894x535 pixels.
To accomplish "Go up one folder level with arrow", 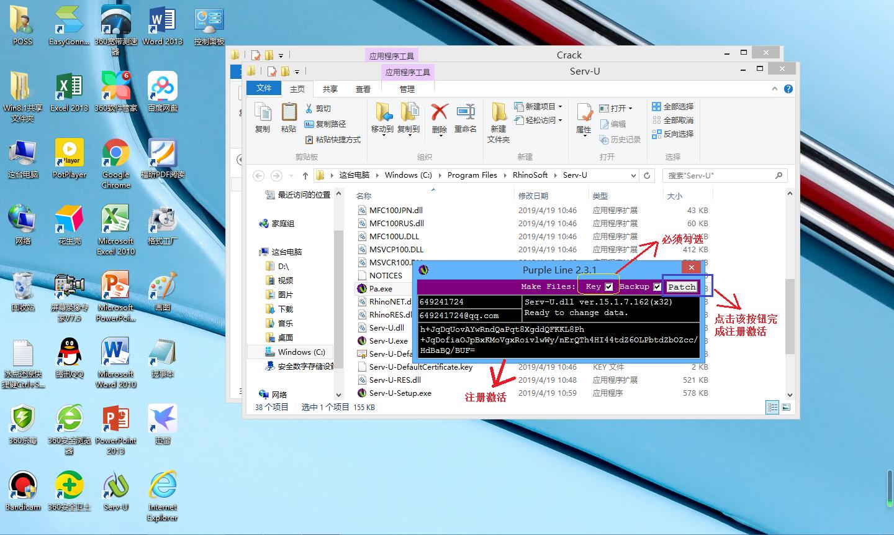I will [305, 175].
